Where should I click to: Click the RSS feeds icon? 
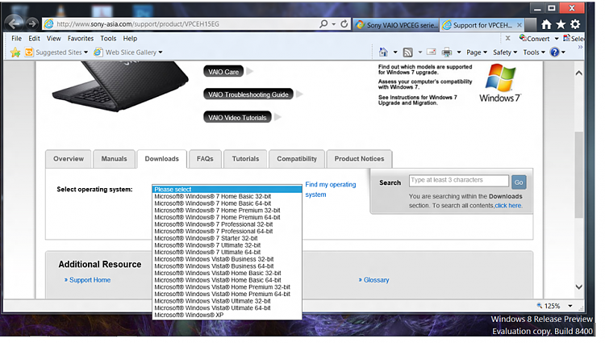(408, 52)
